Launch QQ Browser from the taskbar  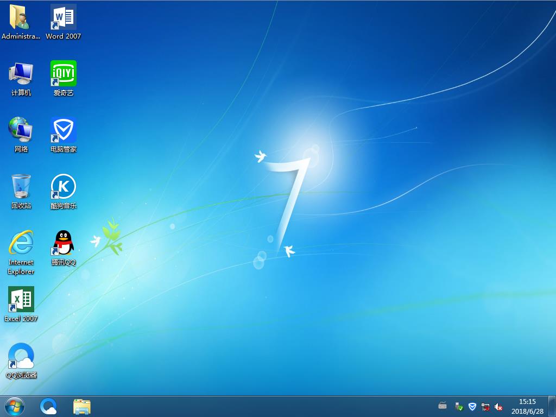(x=48, y=406)
